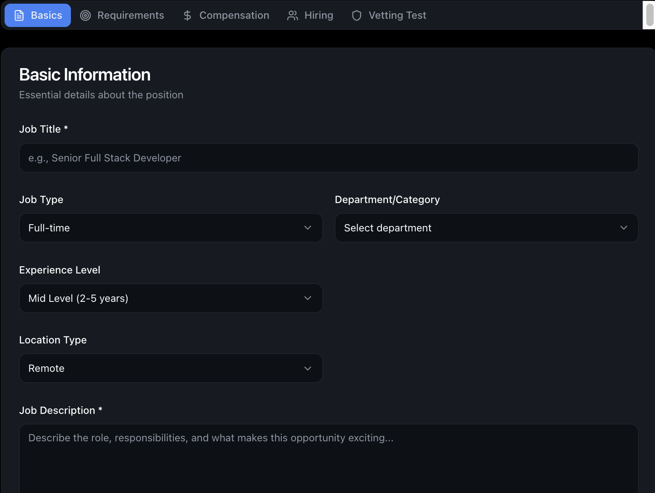Click the chevron on the Department/Category dropdown
Image resolution: width=655 pixels, height=493 pixels.
tap(623, 227)
